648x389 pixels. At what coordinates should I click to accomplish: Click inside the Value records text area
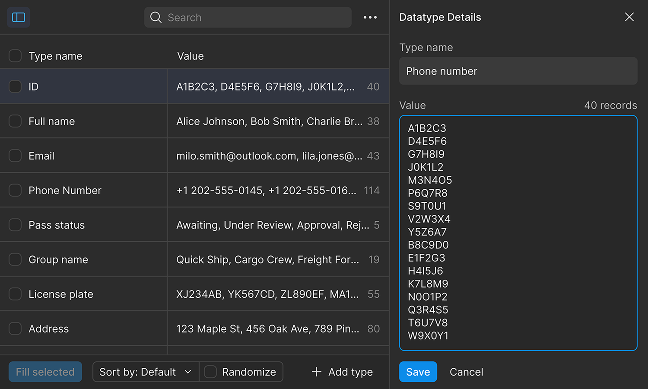coord(518,233)
